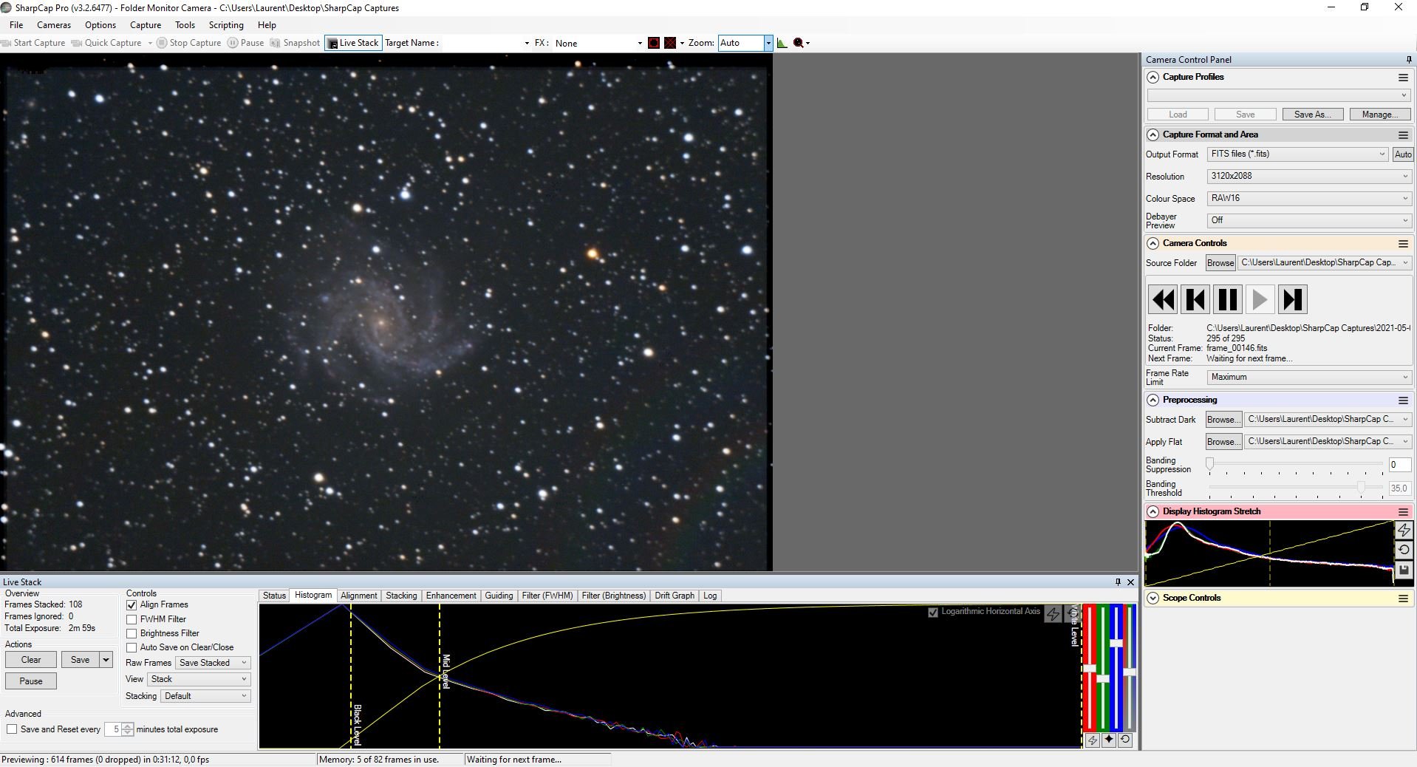Save display histogram stretch (floppy icon)
The image size is (1417, 767).
[x=1404, y=570]
